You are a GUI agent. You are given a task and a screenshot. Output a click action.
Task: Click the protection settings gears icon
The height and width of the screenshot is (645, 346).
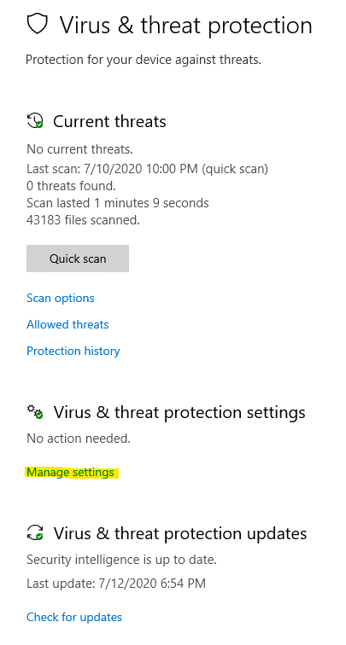point(35,412)
